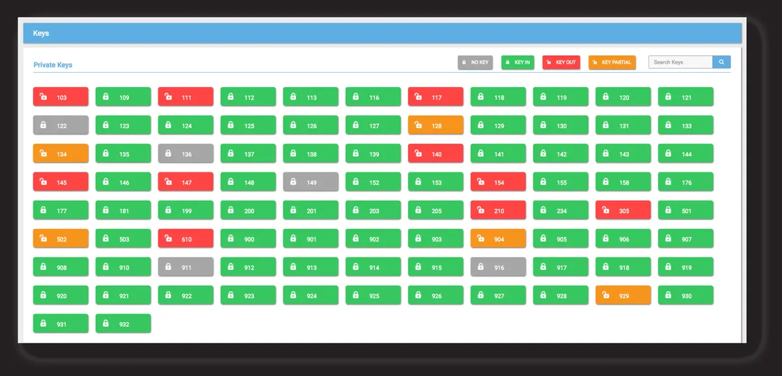The image size is (782, 376).
Task: Click the lock icon on key 931
Action: click(x=43, y=323)
